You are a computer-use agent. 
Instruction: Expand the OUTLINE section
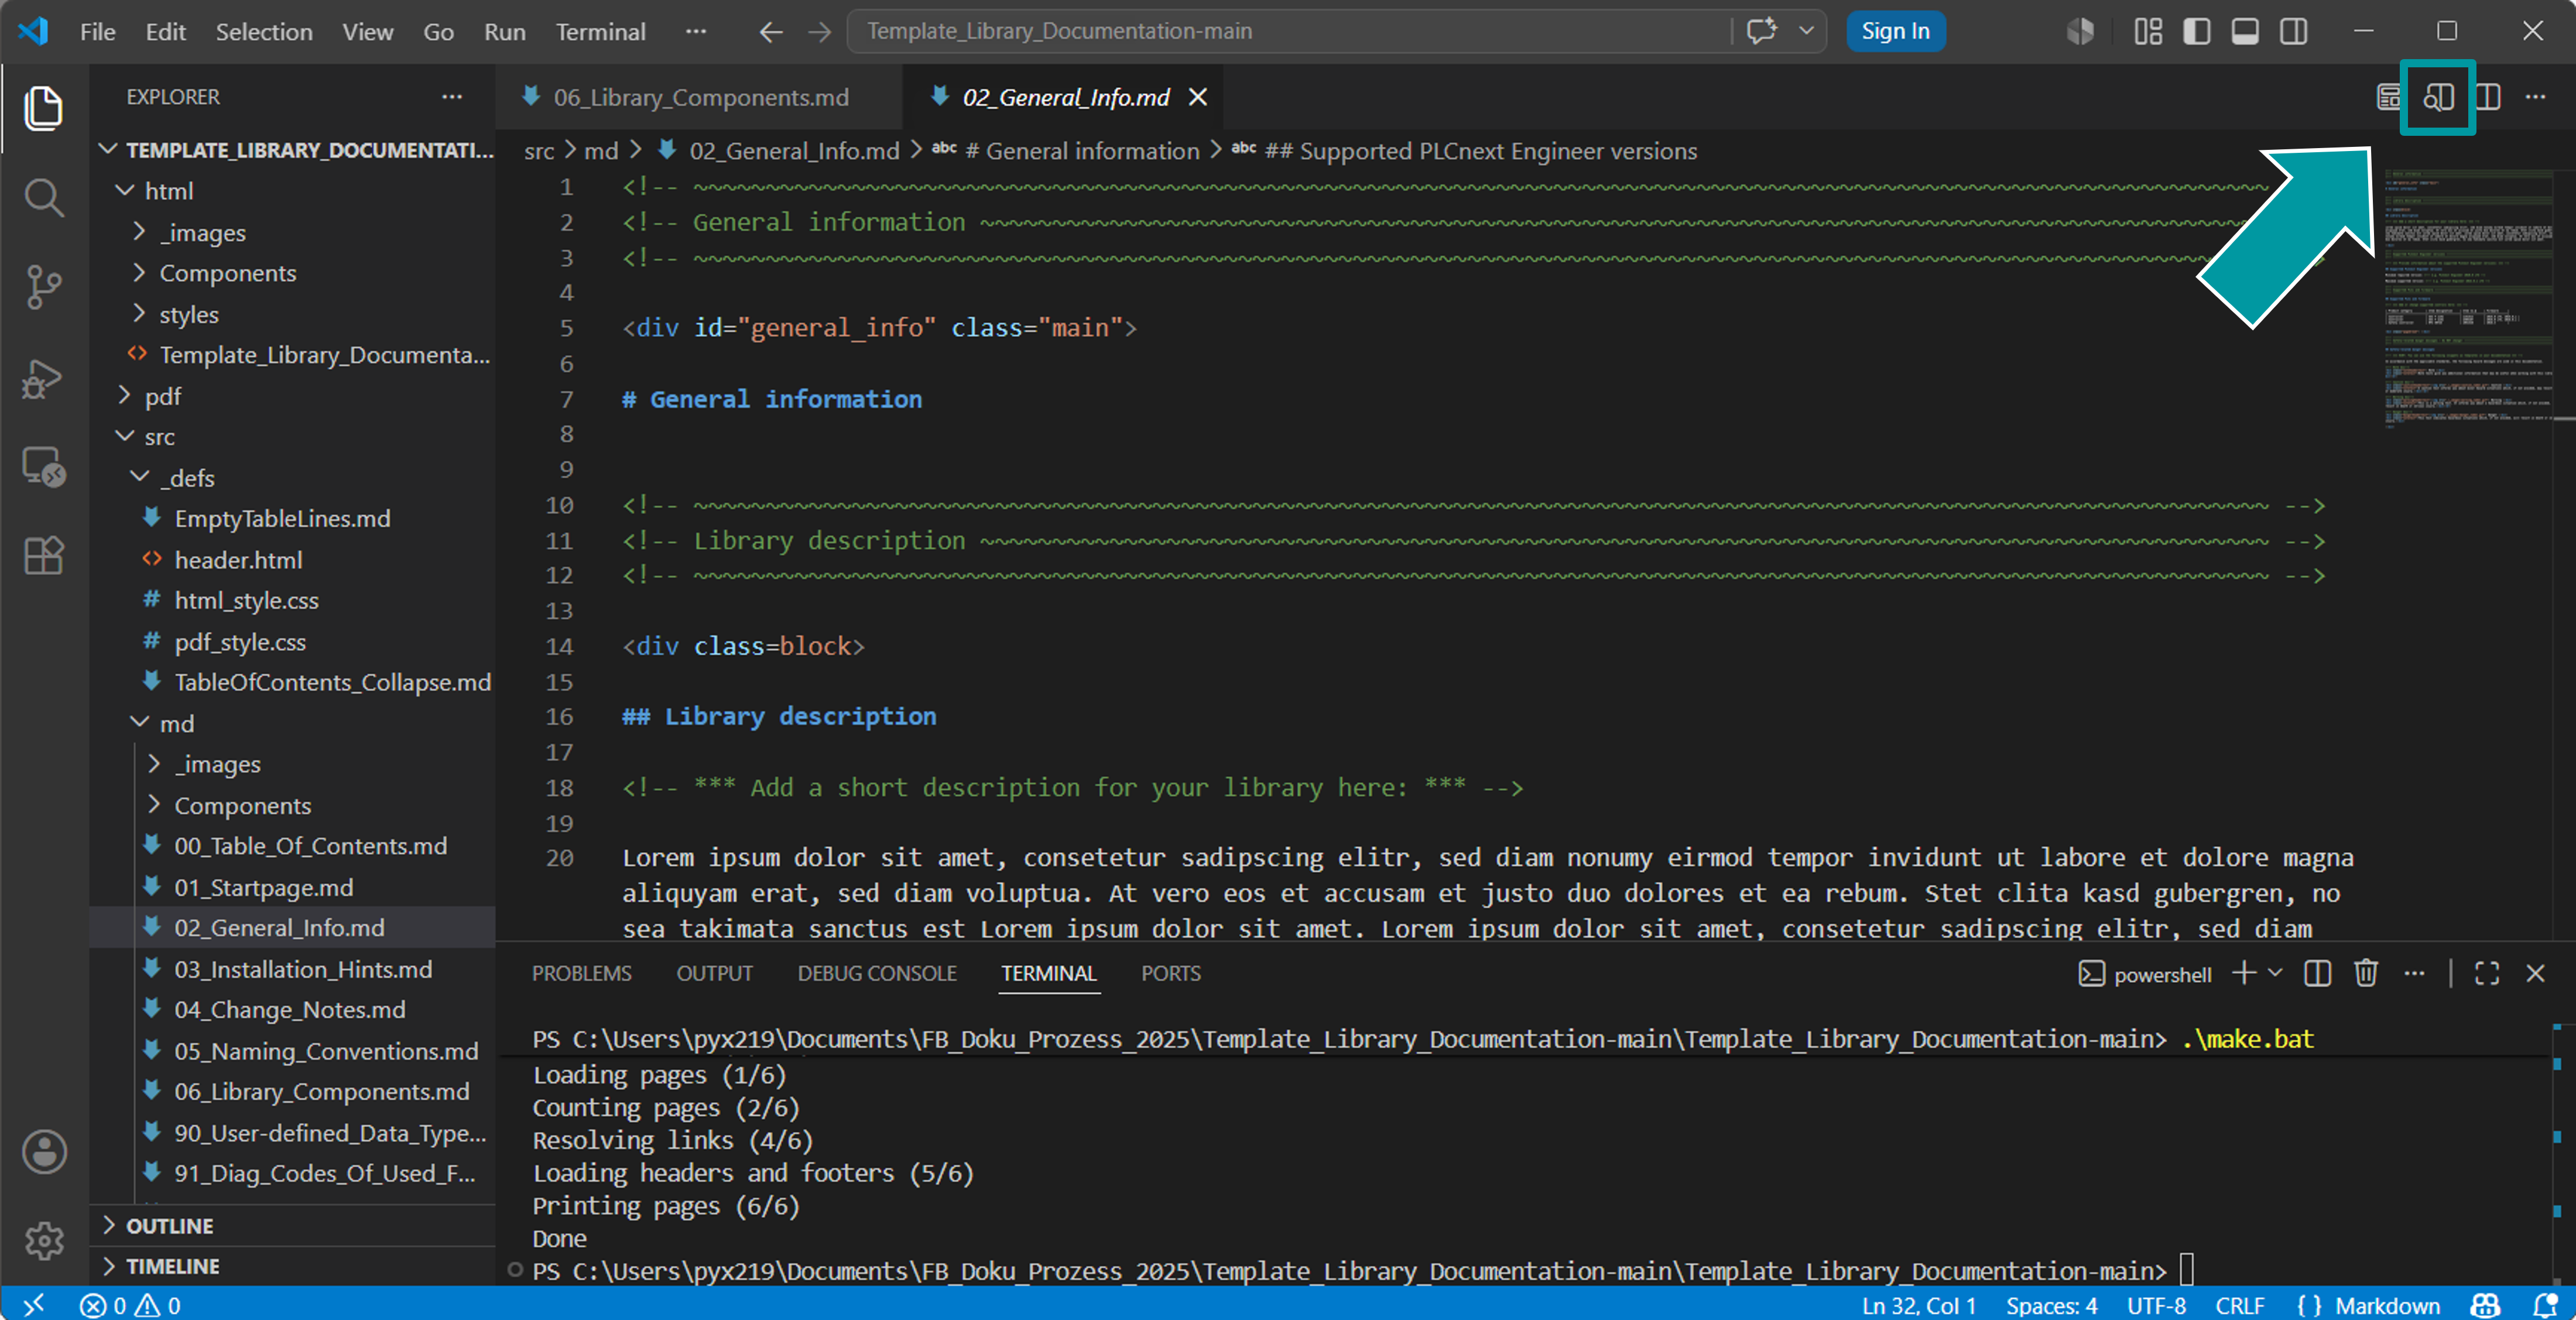[292, 1225]
